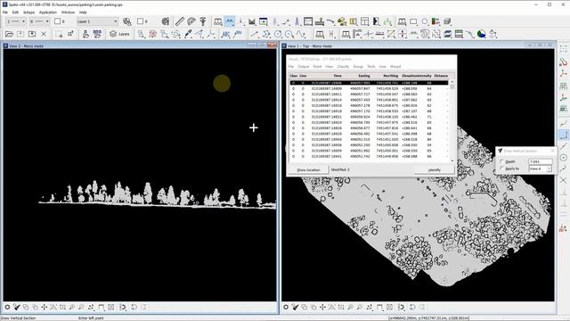Open the Window menu
Screen dimensions: 570x321
[68, 12]
